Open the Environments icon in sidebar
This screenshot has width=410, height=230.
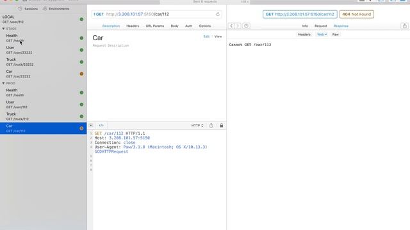coord(45,8)
